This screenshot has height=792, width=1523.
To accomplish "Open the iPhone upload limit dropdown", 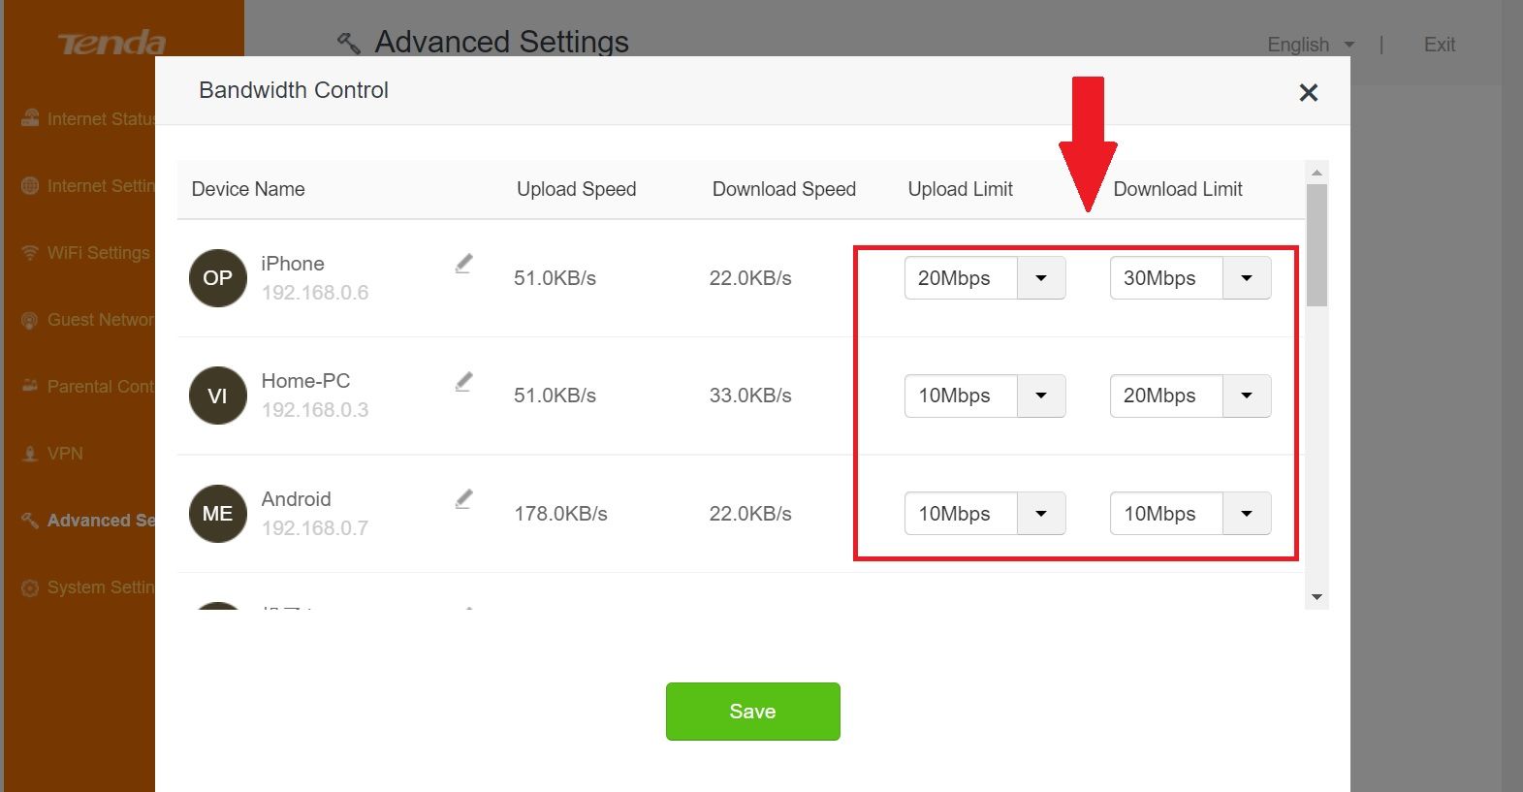I will (x=1040, y=278).
